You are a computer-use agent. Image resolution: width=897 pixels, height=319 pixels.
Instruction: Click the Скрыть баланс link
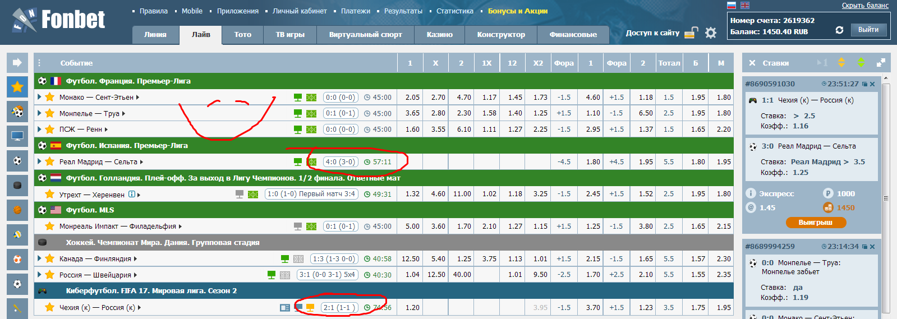point(865,6)
